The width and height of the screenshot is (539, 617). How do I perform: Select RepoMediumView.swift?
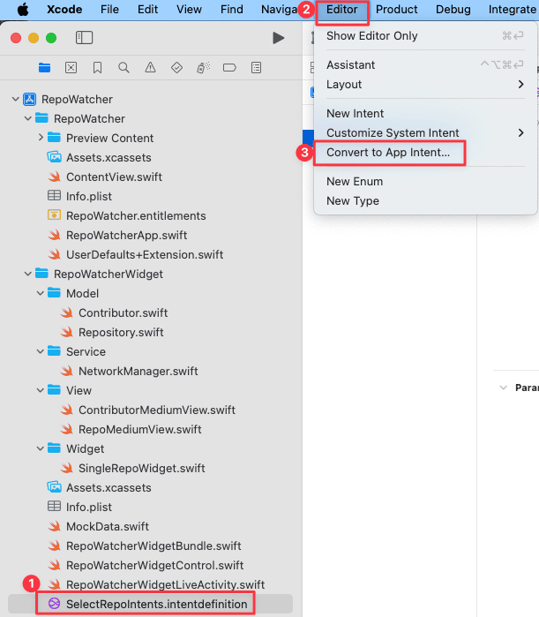(140, 429)
